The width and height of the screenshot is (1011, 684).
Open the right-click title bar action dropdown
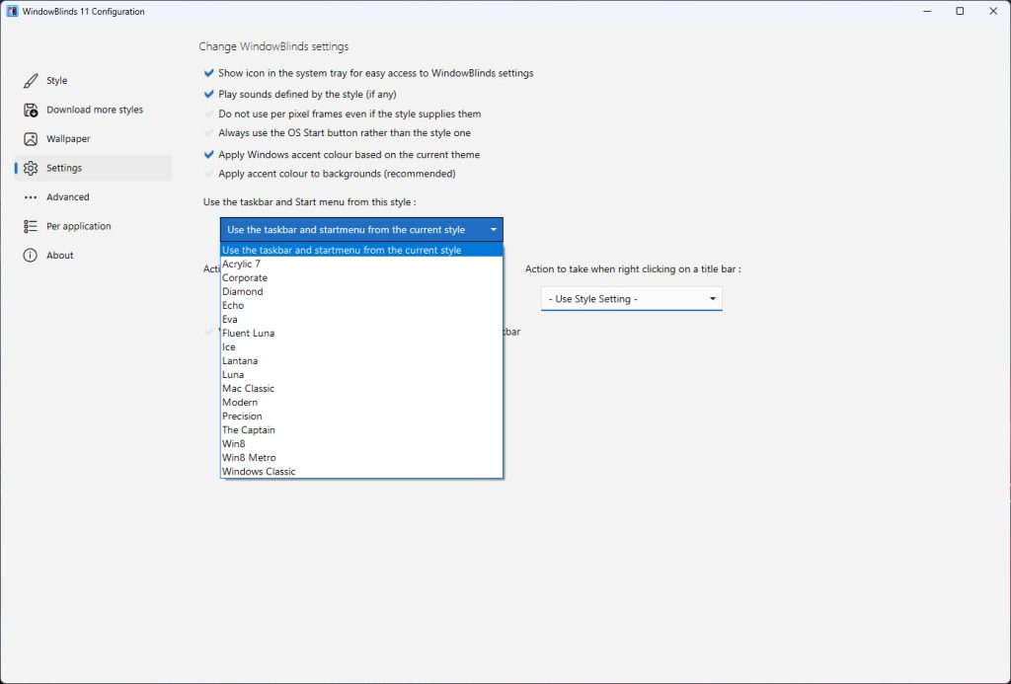point(631,298)
